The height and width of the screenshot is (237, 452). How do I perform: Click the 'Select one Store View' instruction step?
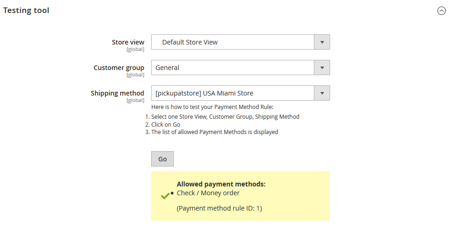(x=225, y=117)
